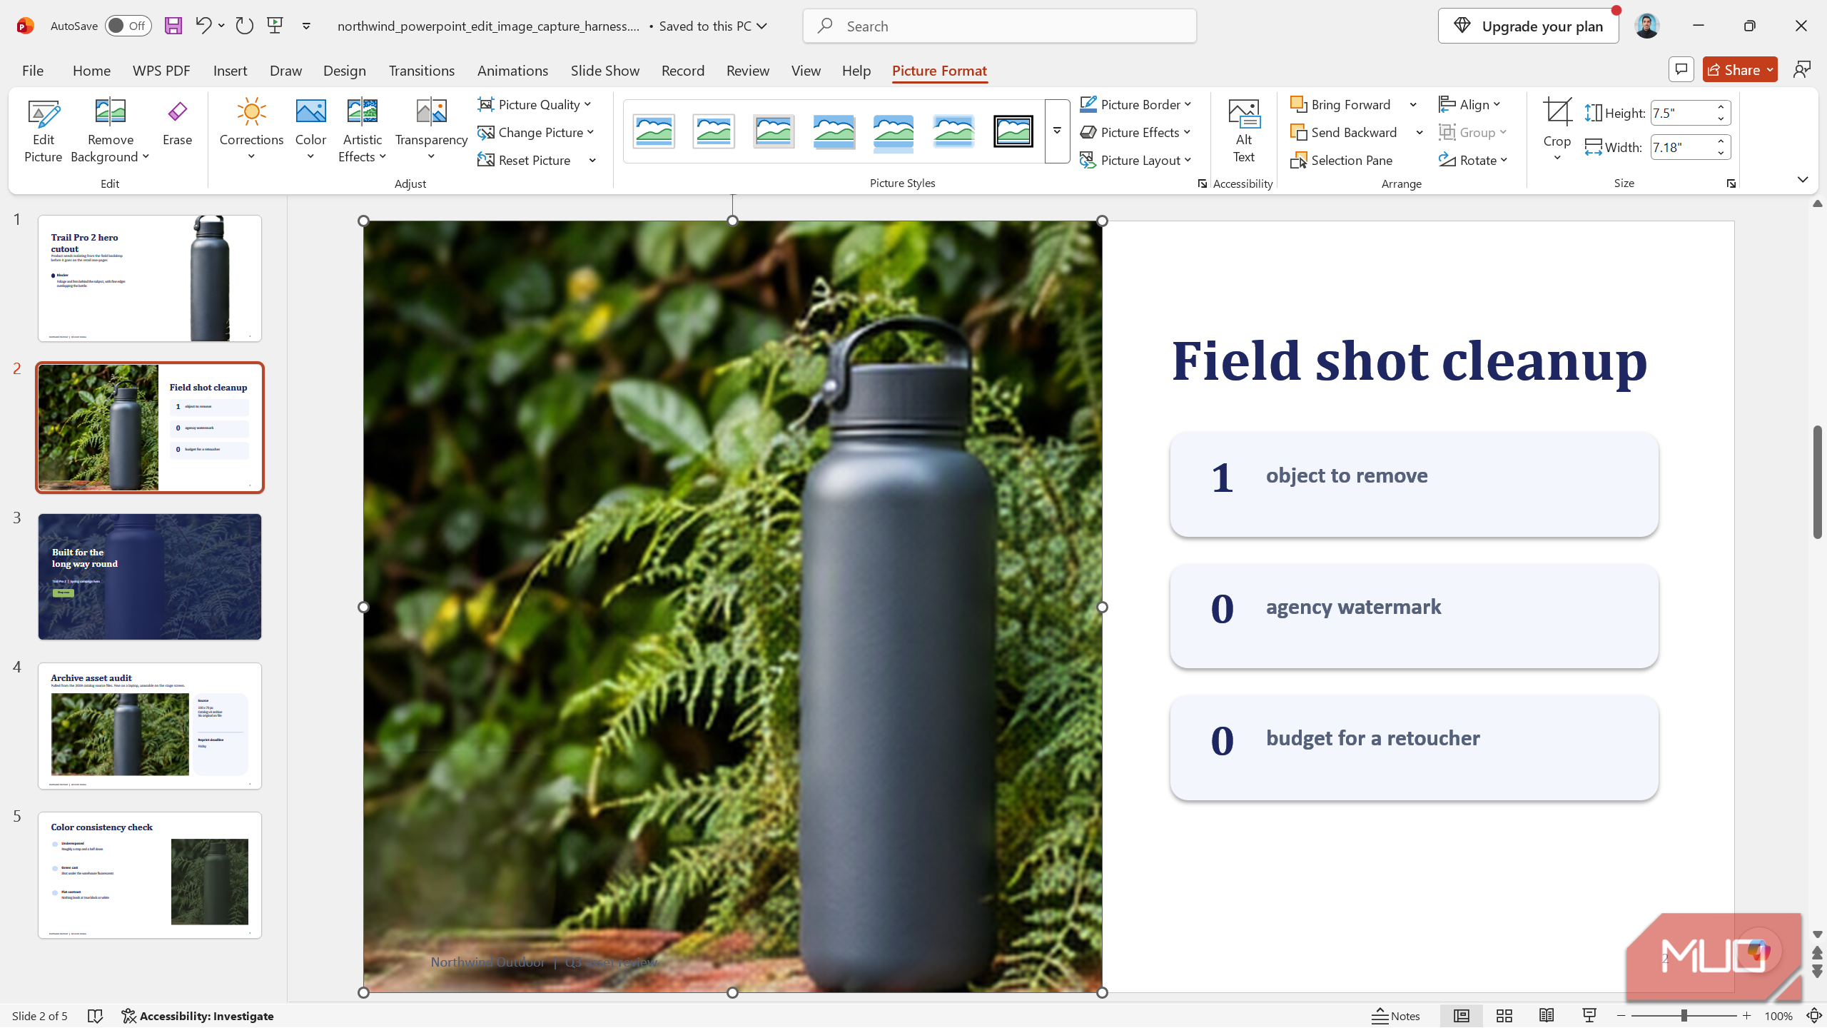
Task: Save the presentation with the floppy icon
Action: 173,26
